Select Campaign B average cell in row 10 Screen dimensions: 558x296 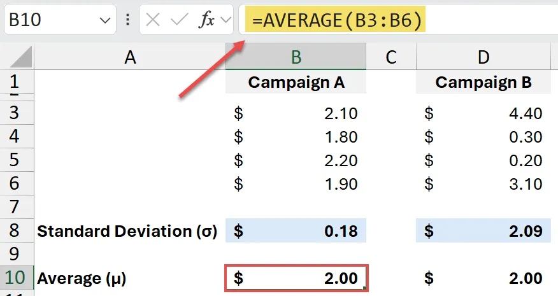[483, 278]
